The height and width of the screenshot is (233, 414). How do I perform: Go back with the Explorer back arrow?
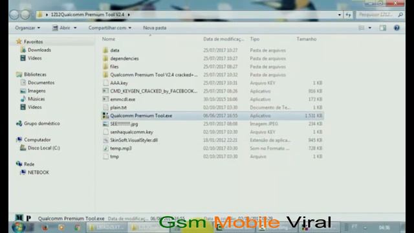[x=14, y=15]
